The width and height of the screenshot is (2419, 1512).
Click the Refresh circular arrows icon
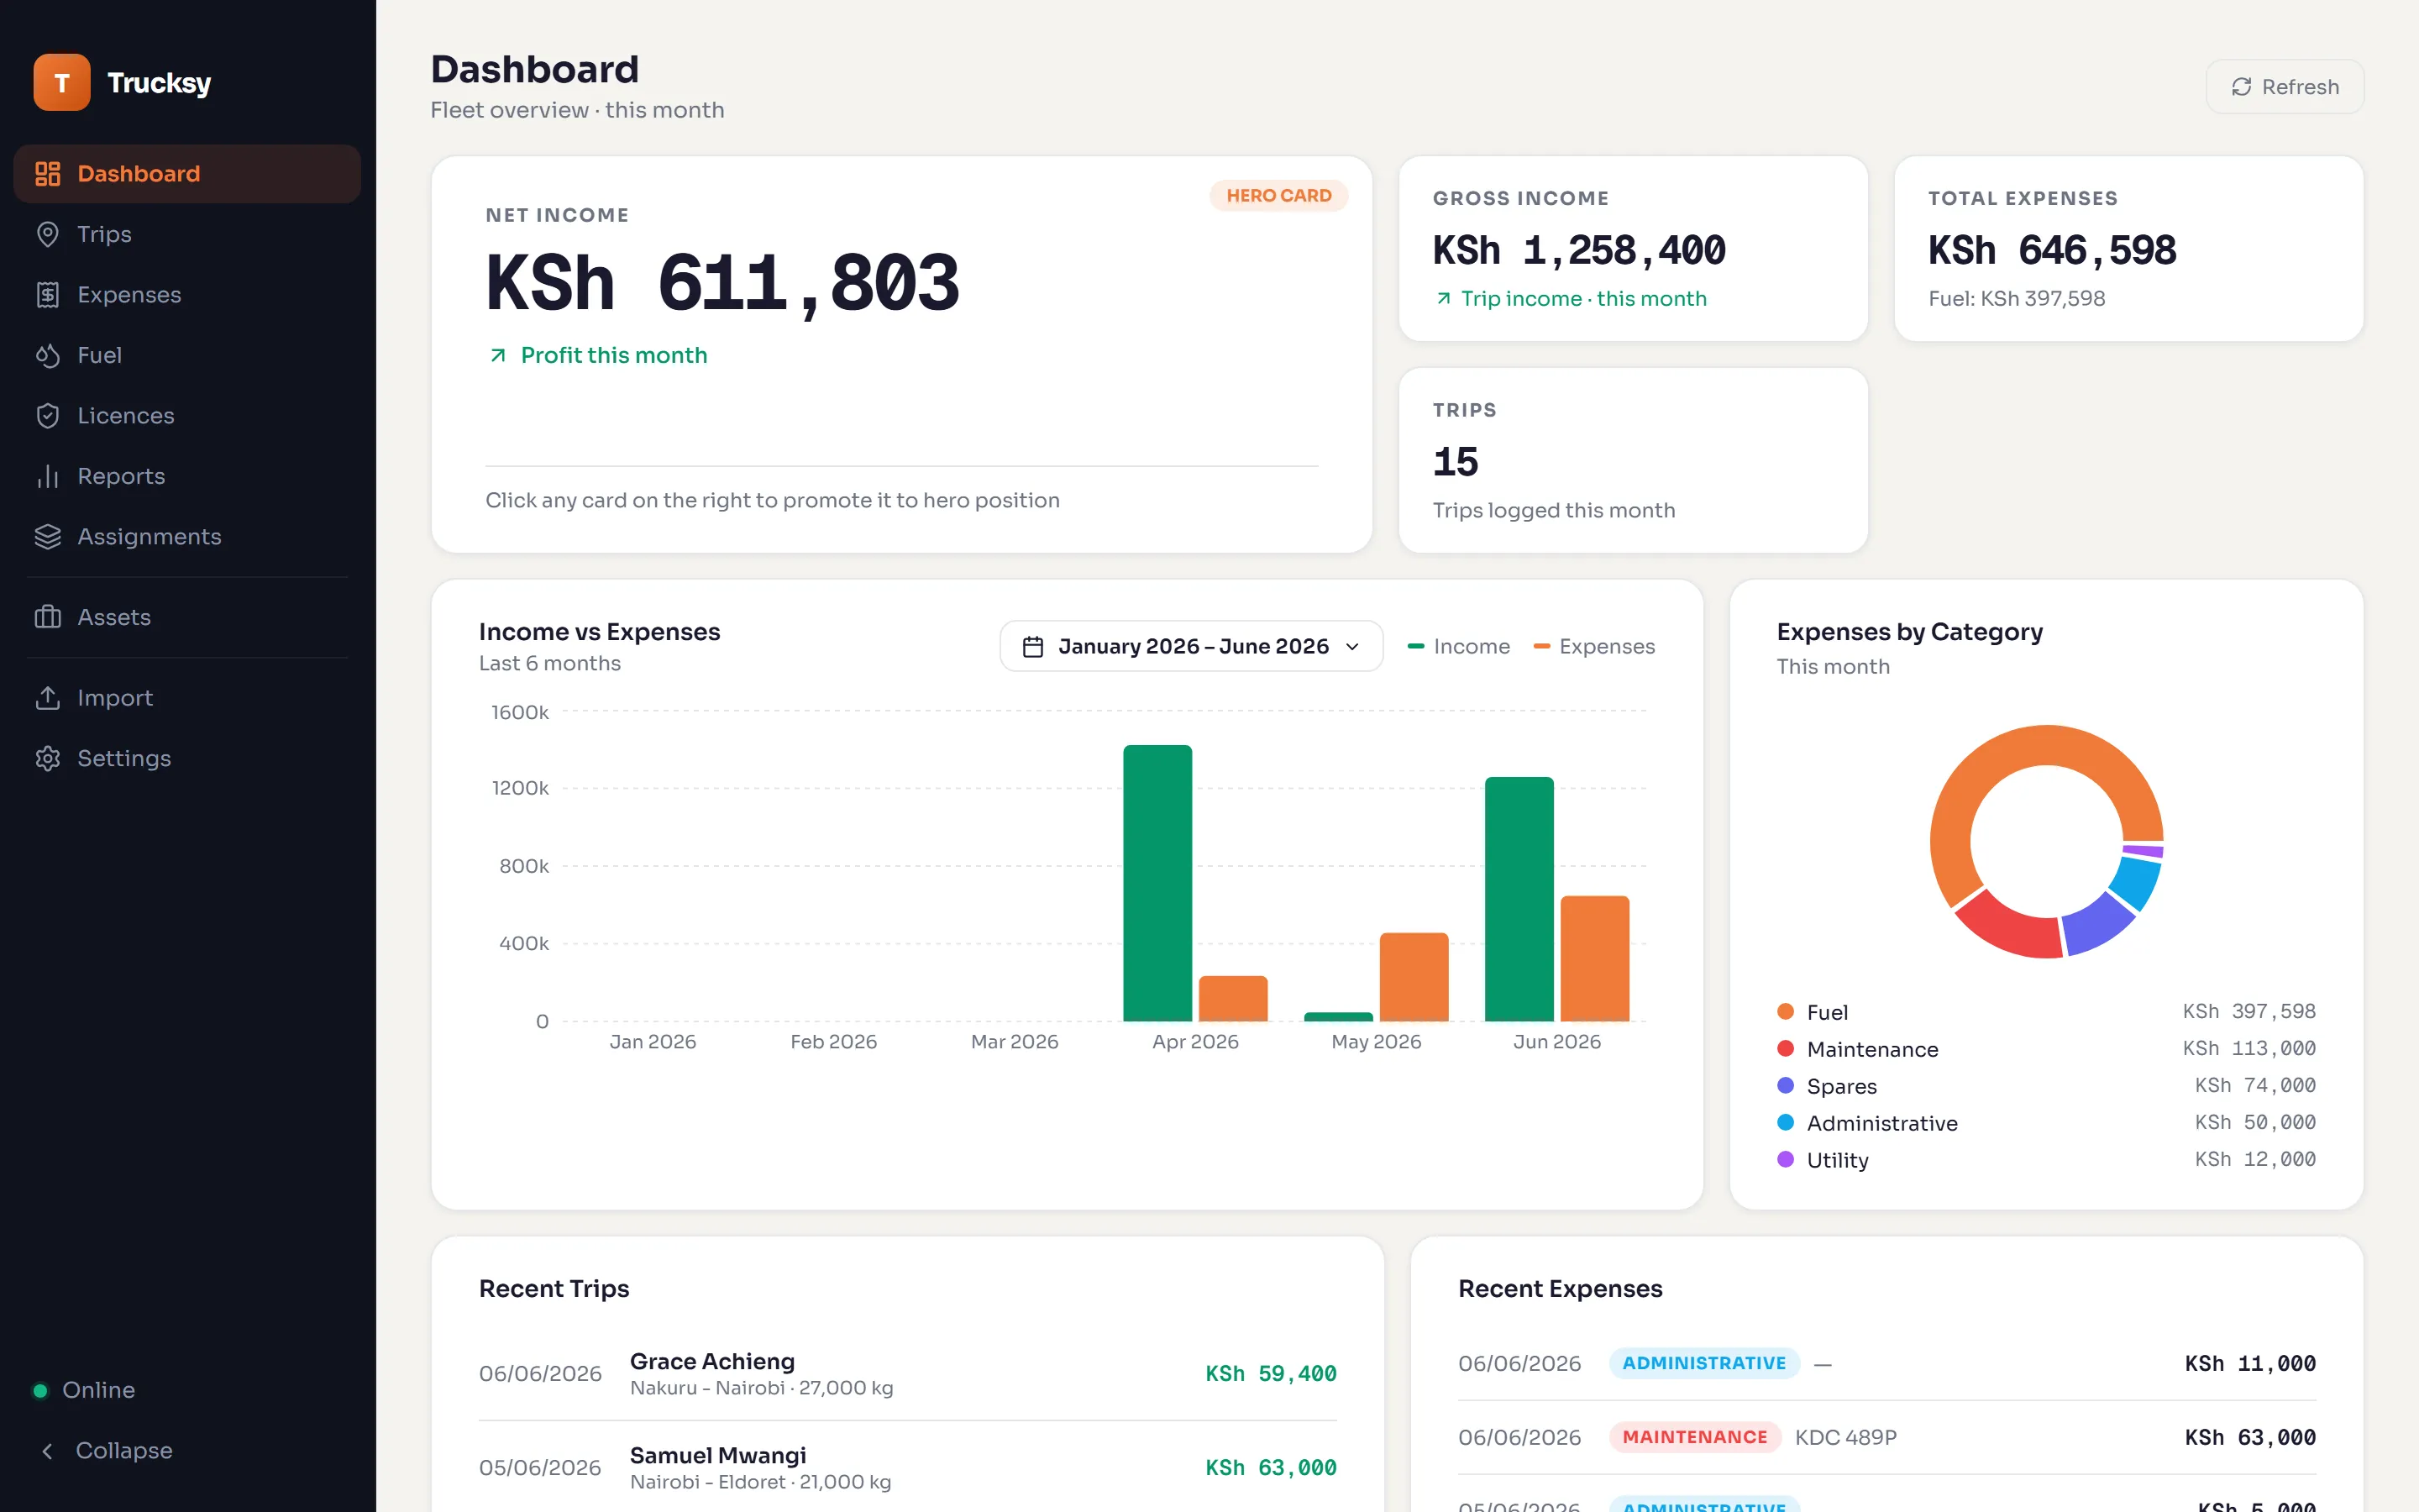click(2242, 87)
